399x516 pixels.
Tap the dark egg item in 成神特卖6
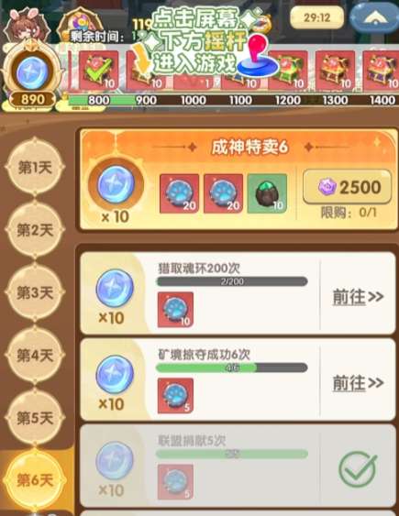(267, 193)
